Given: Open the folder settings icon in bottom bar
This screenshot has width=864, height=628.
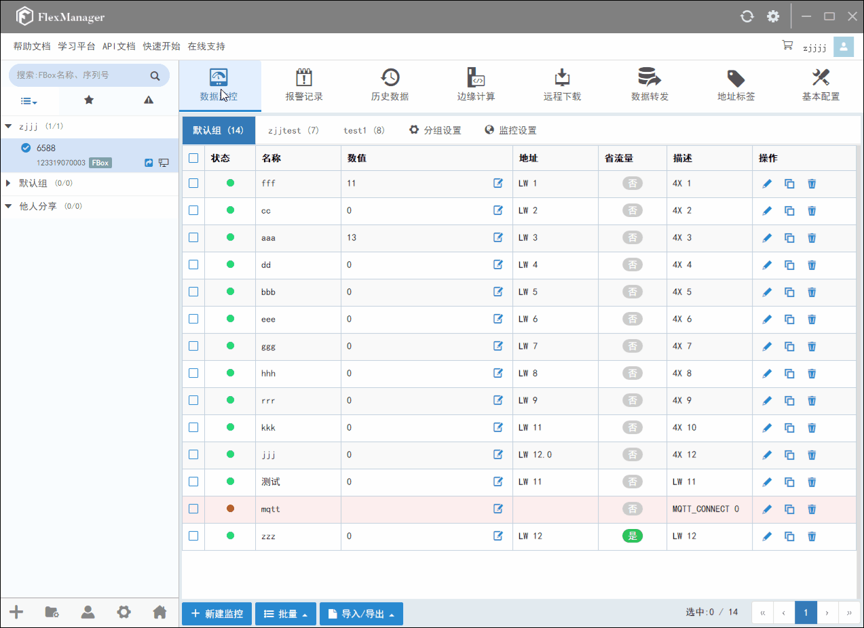Looking at the screenshot, I should [52, 612].
